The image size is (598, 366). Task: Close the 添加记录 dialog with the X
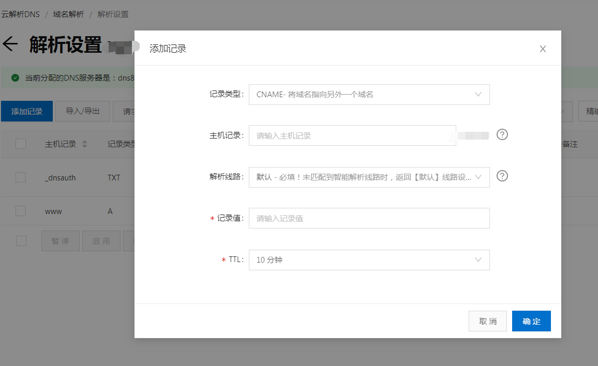click(x=543, y=49)
